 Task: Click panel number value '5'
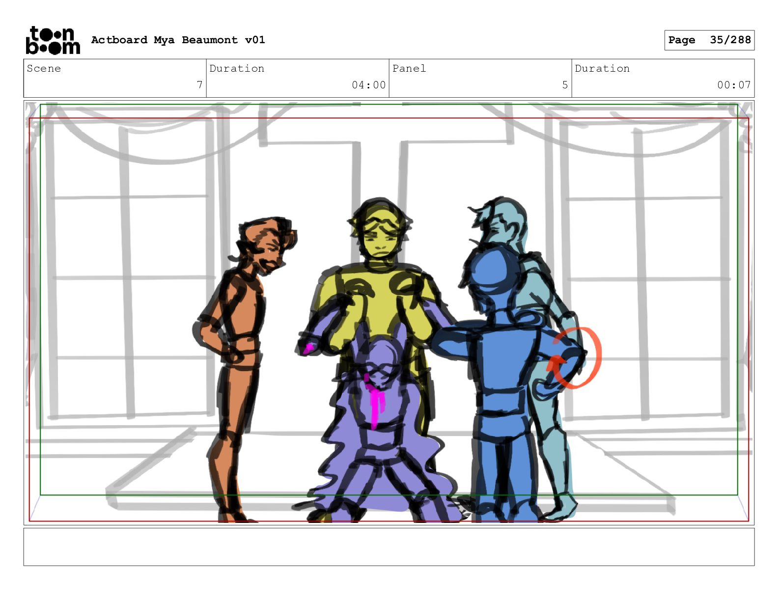tap(565, 85)
